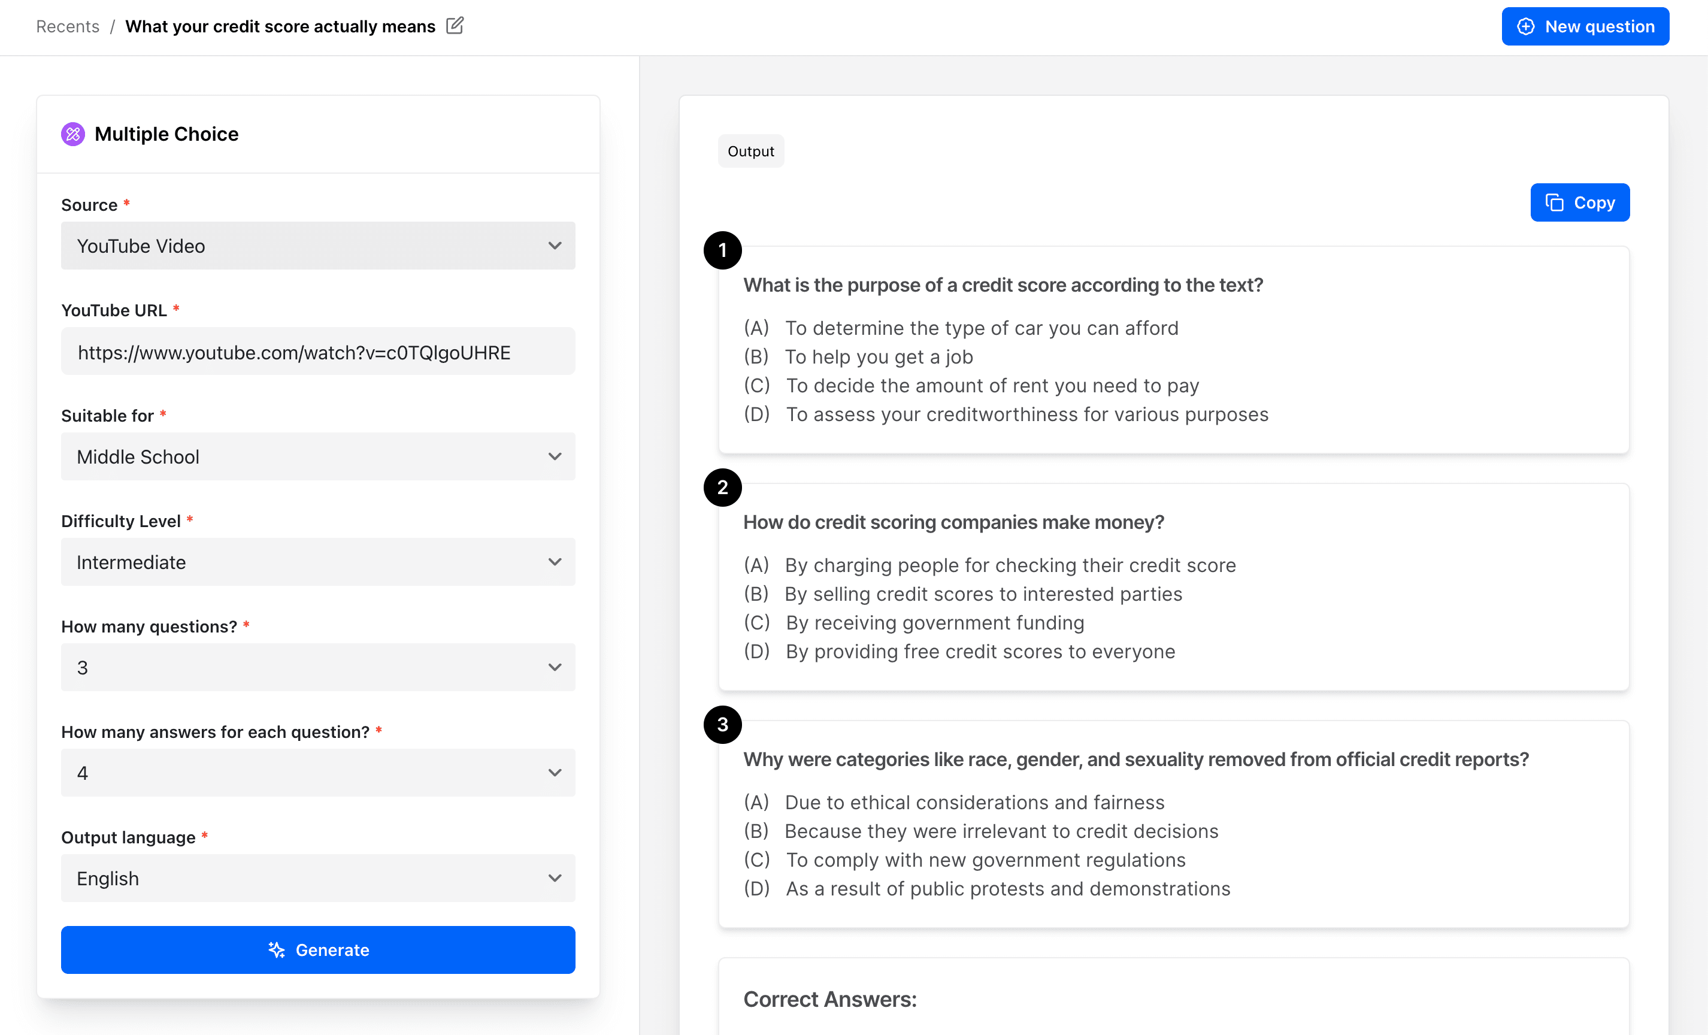The height and width of the screenshot is (1035, 1708).
Task: Copy the generated quiz output
Action: coord(1580,202)
